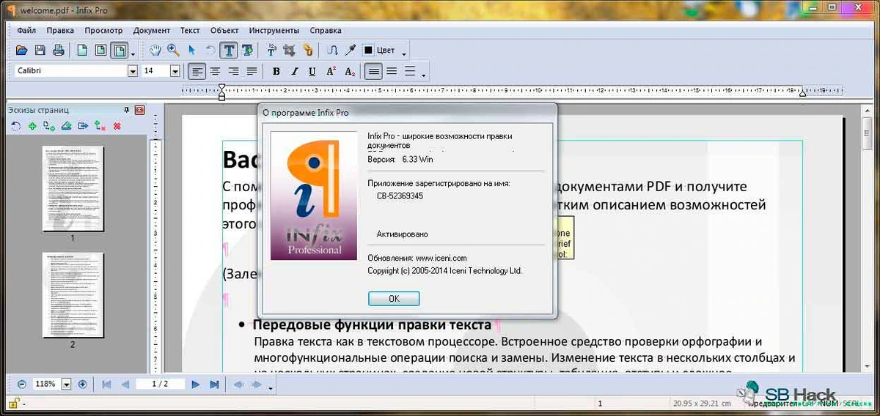Viewport: 880px width, 416px height.
Task: Click OK in About dialog
Action: [394, 299]
